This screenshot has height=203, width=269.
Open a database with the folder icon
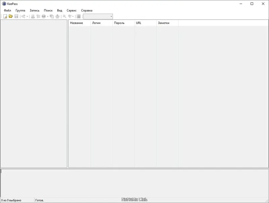pos(11,16)
